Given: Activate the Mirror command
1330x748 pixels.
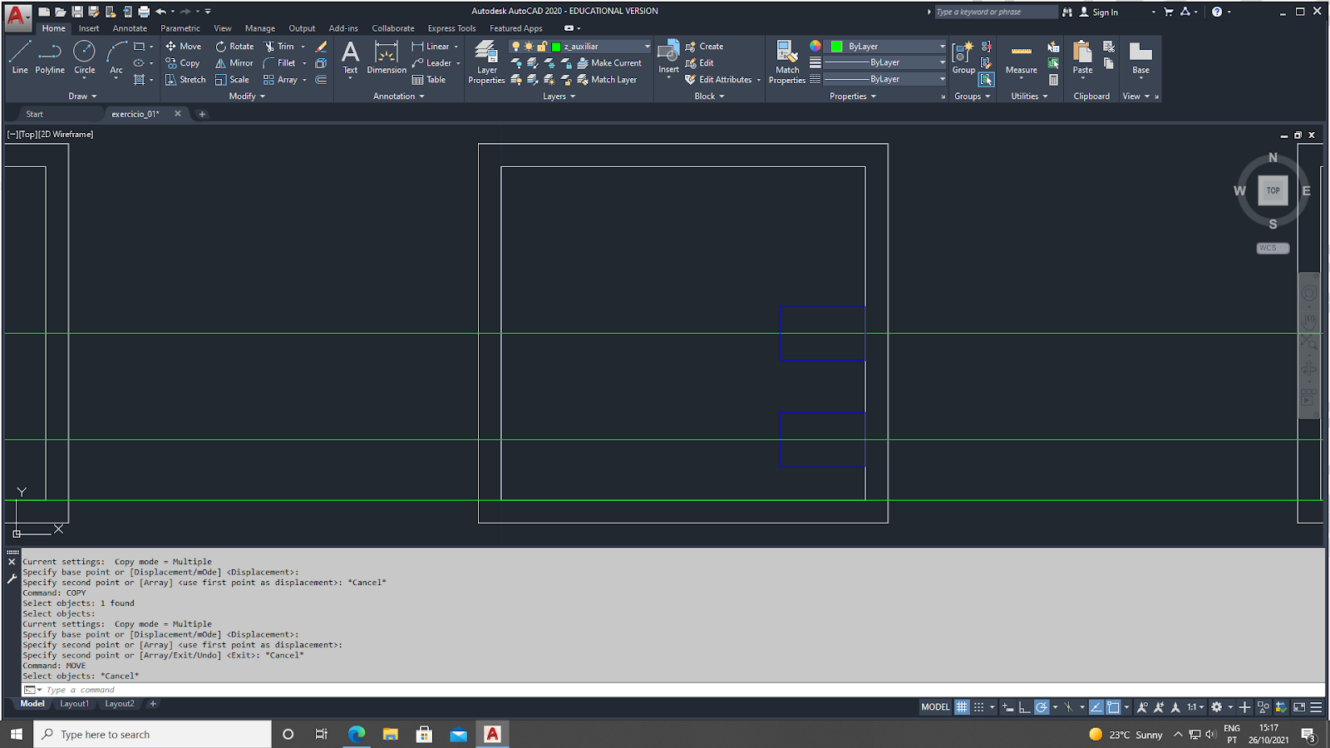Looking at the screenshot, I should click(234, 63).
